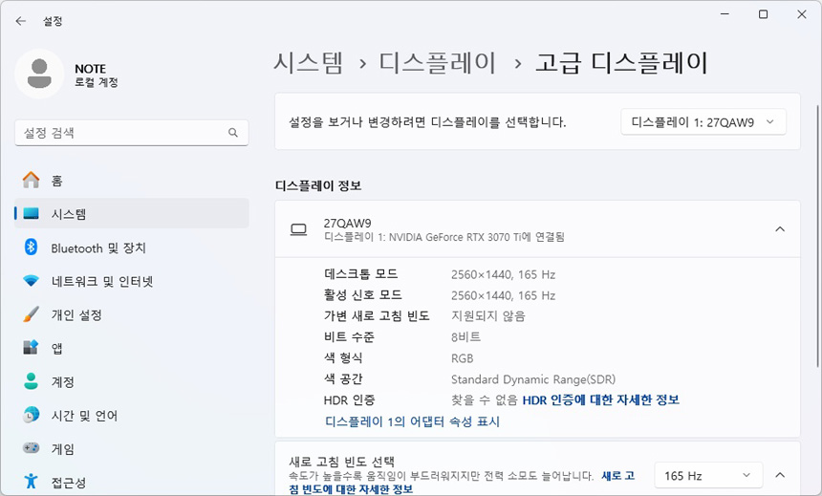Image resolution: width=822 pixels, height=496 pixels.
Task: Open the 홈 (Home) sidebar page
Action: pyautogui.click(x=57, y=181)
